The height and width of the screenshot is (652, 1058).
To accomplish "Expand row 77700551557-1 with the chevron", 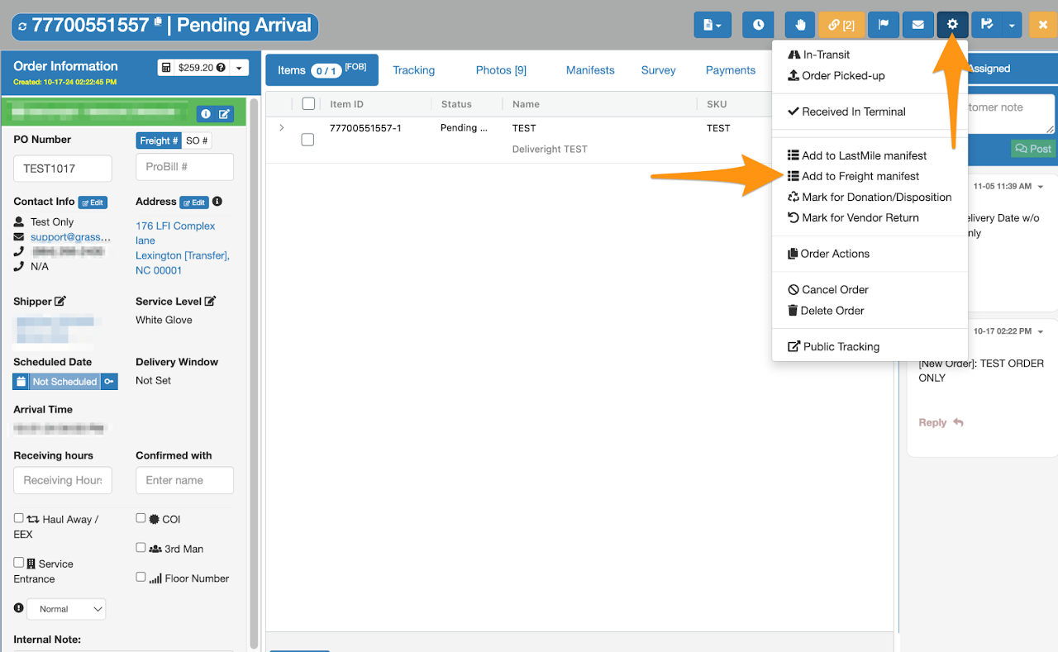I will coord(281,127).
